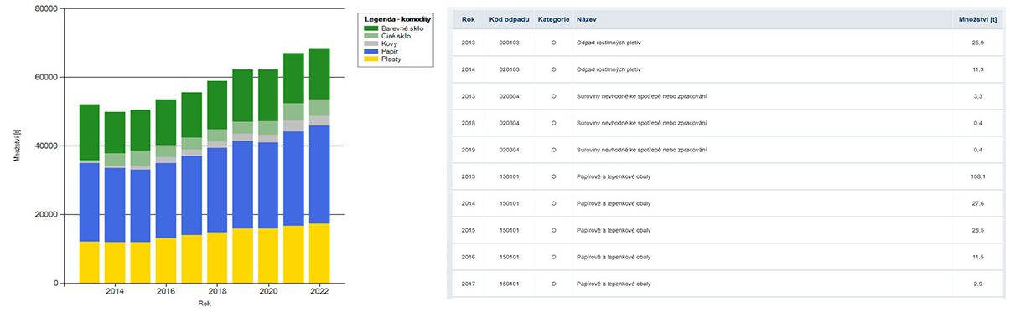Sort table by Rok column header
This screenshot has height=312, width=1010.
click(468, 18)
